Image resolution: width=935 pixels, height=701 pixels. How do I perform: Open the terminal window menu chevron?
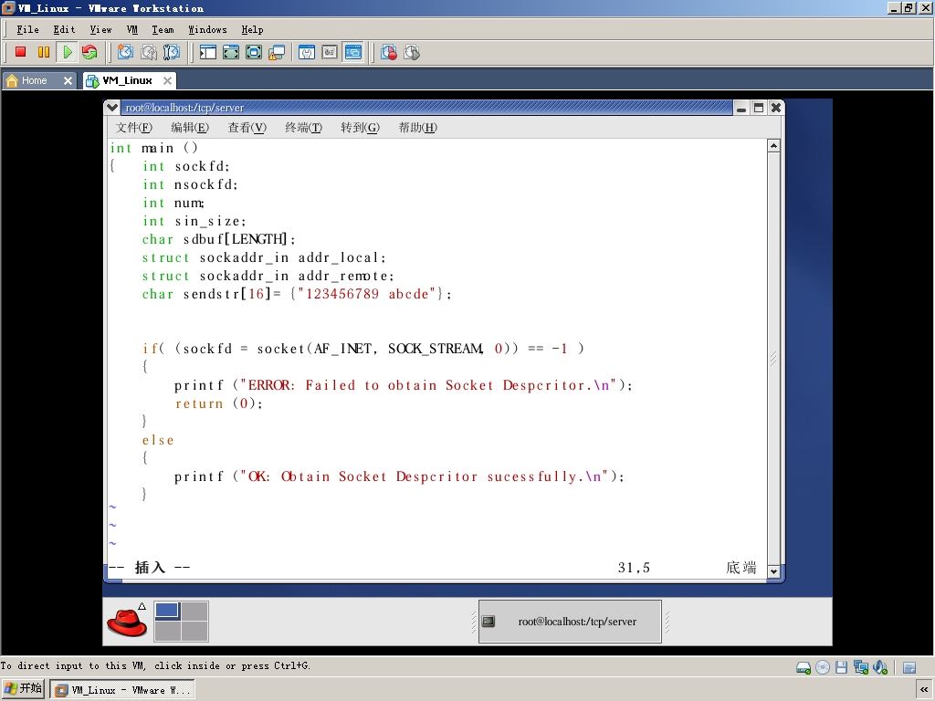(111, 108)
